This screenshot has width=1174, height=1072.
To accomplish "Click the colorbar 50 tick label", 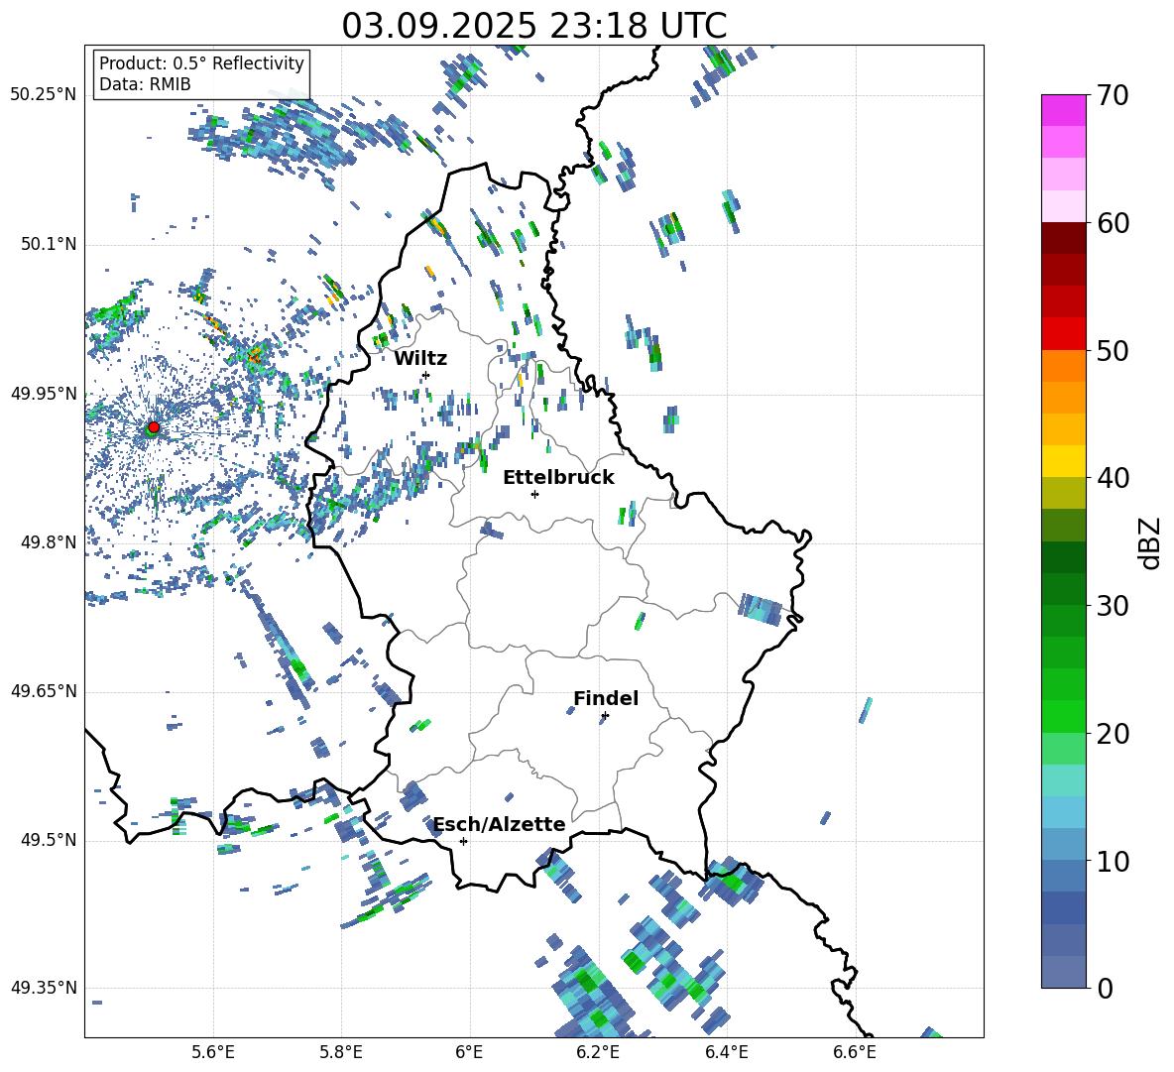I will (1113, 351).
